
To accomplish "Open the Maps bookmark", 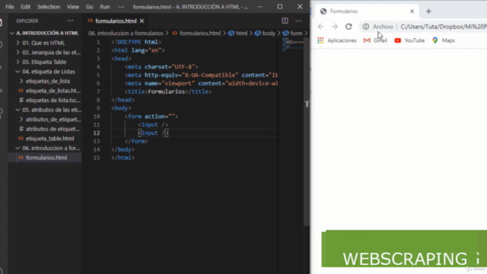I will [x=443, y=40].
